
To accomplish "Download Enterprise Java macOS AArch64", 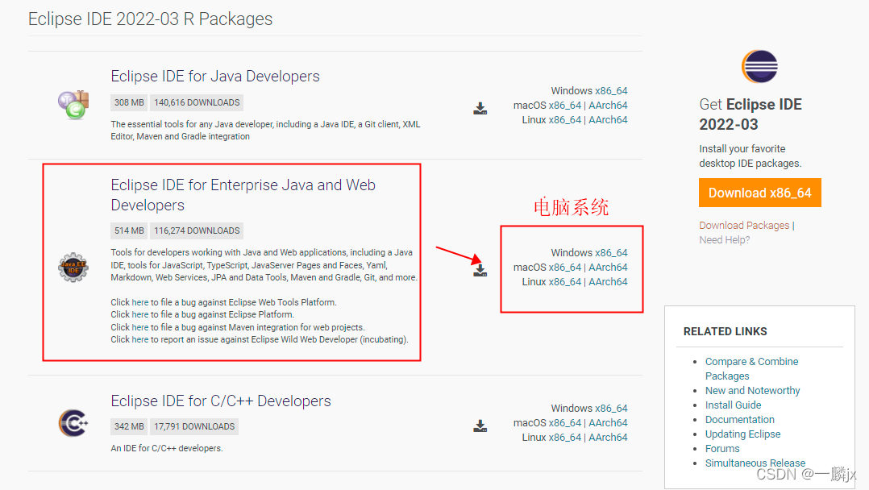I will [608, 268].
